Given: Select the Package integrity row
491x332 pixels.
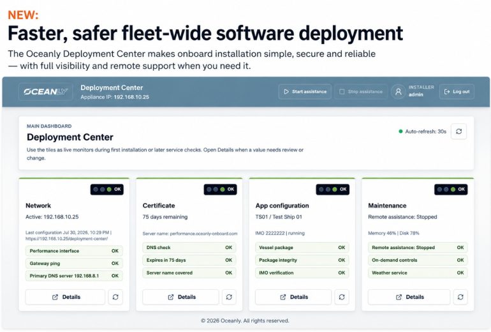Looking at the screenshot, I should [302, 260].
